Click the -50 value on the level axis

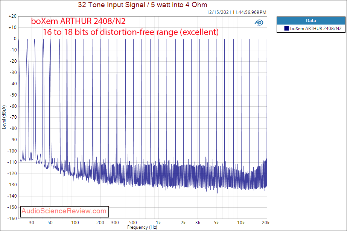(13, 95)
